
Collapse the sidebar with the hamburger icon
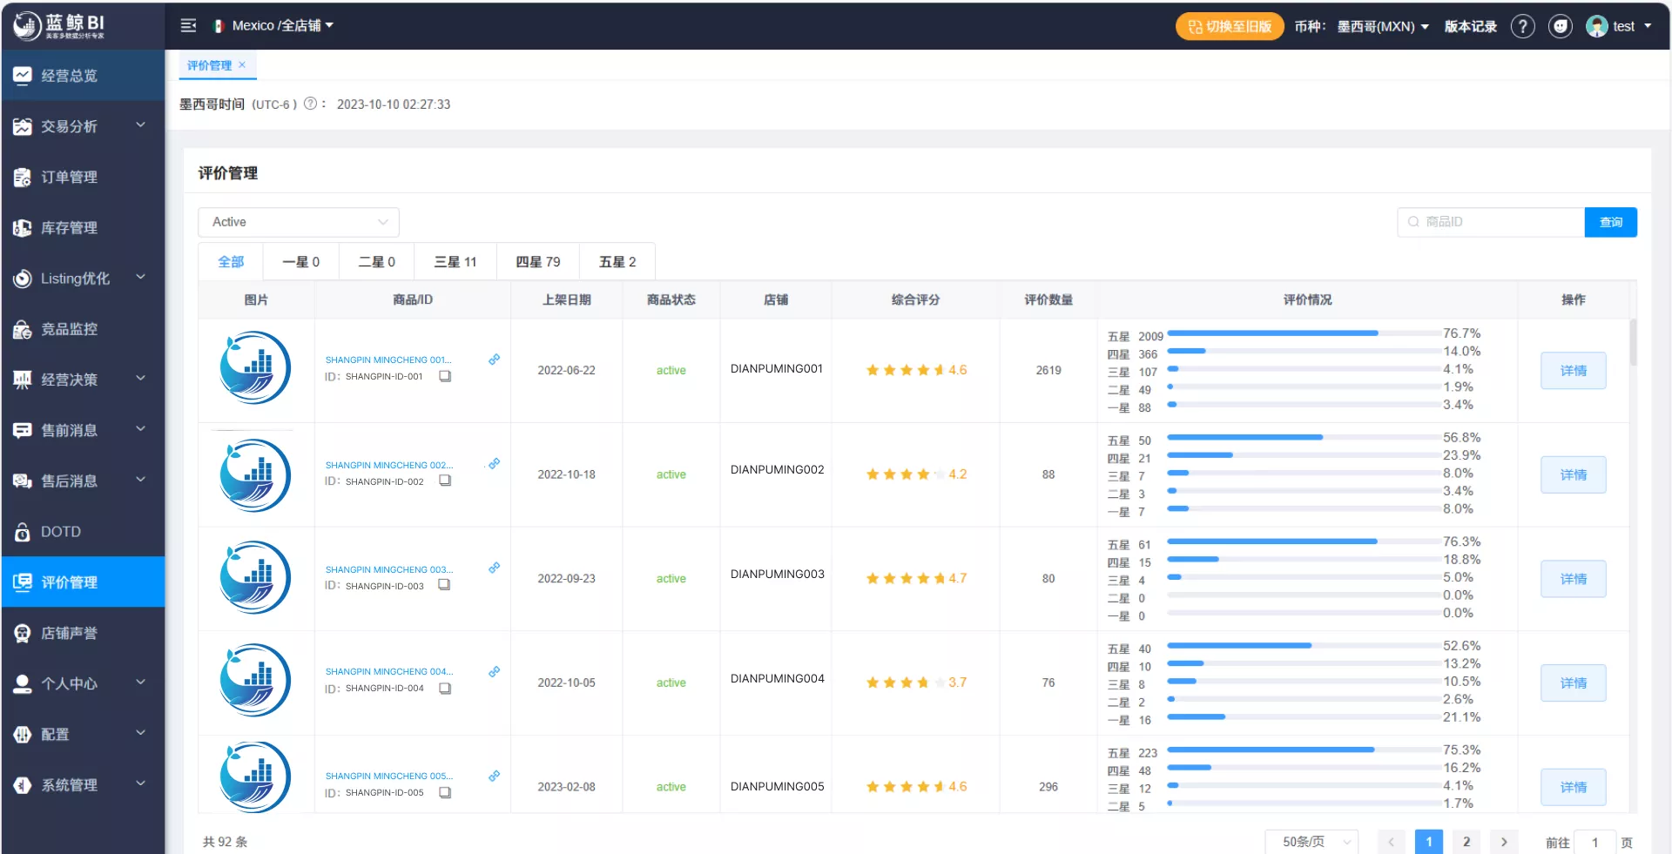click(x=188, y=26)
